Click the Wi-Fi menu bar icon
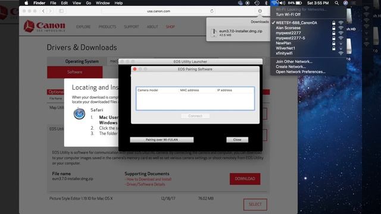The width and height of the screenshot is (381, 214). pos(274,3)
